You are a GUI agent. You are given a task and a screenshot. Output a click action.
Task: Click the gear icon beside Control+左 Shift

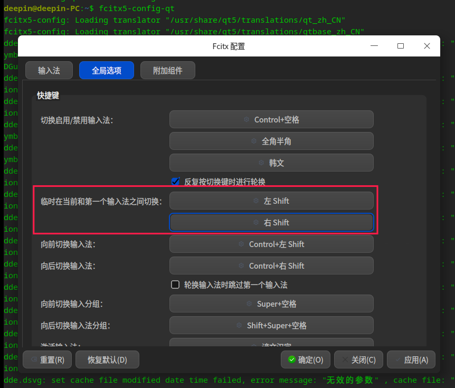coord(241,244)
